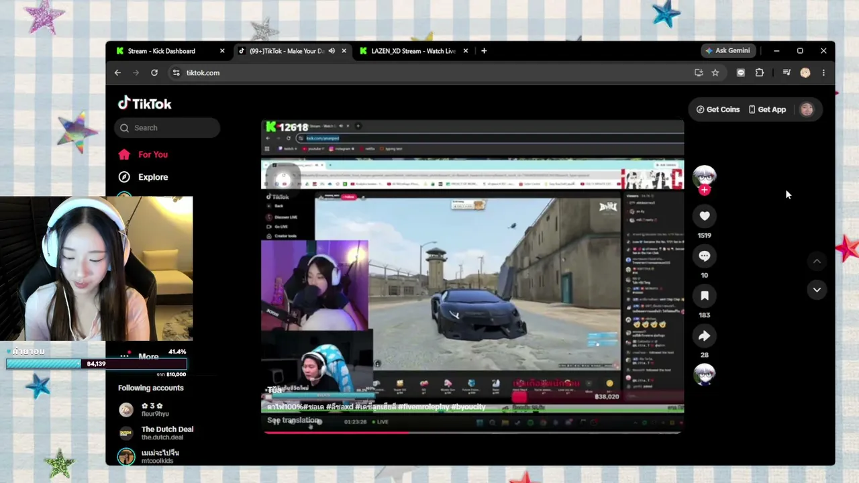Open the Explore page
The width and height of the screenshot is (859, 483).
[144, 177]
